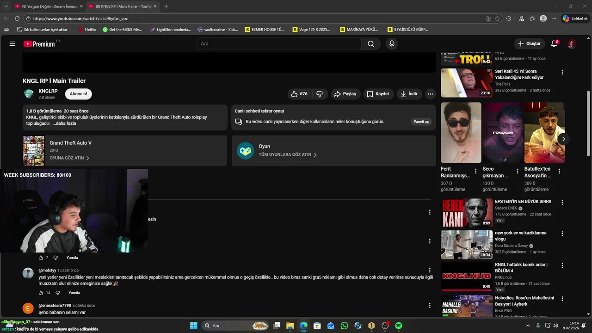
Task: Open the Oluştur create button
Action: (529, 43)
